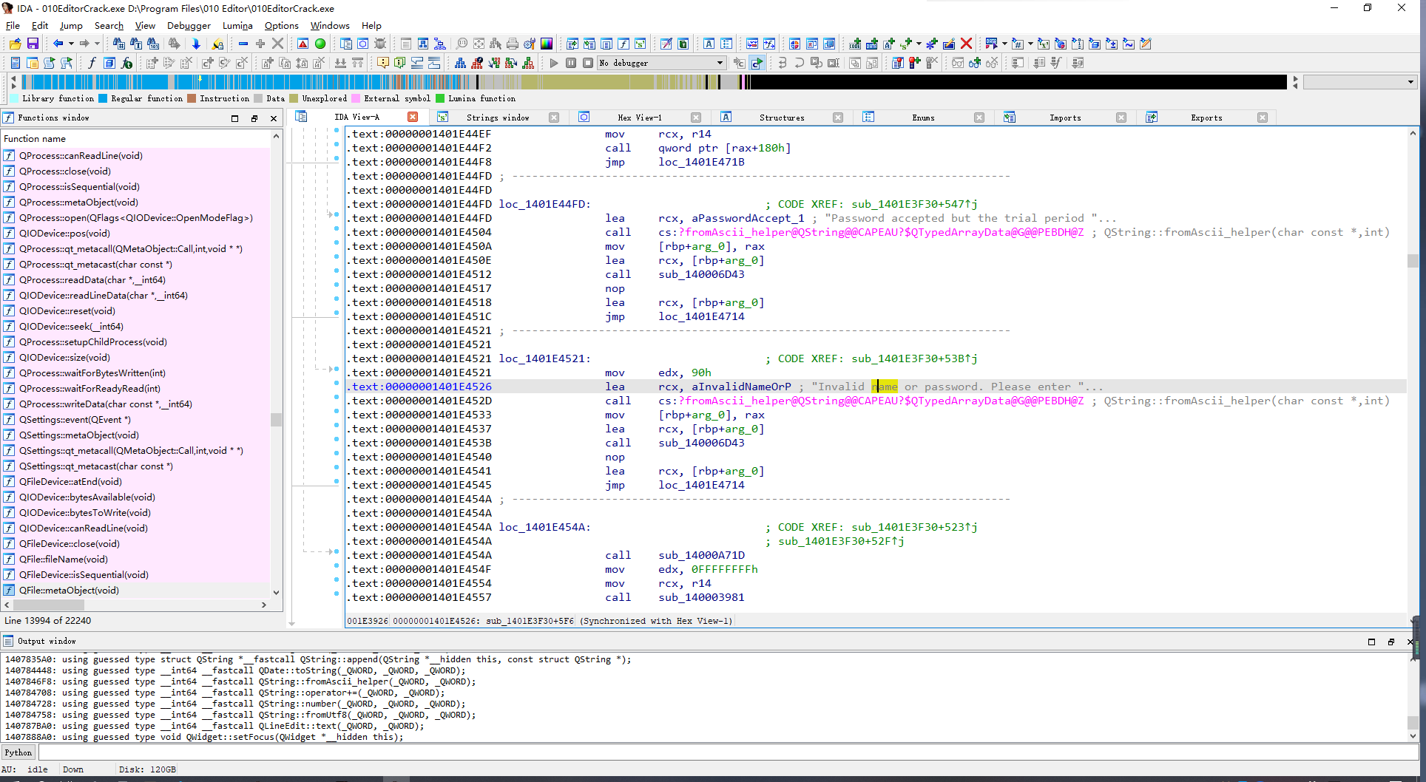Close the Functions window panel

click(273, 118)
